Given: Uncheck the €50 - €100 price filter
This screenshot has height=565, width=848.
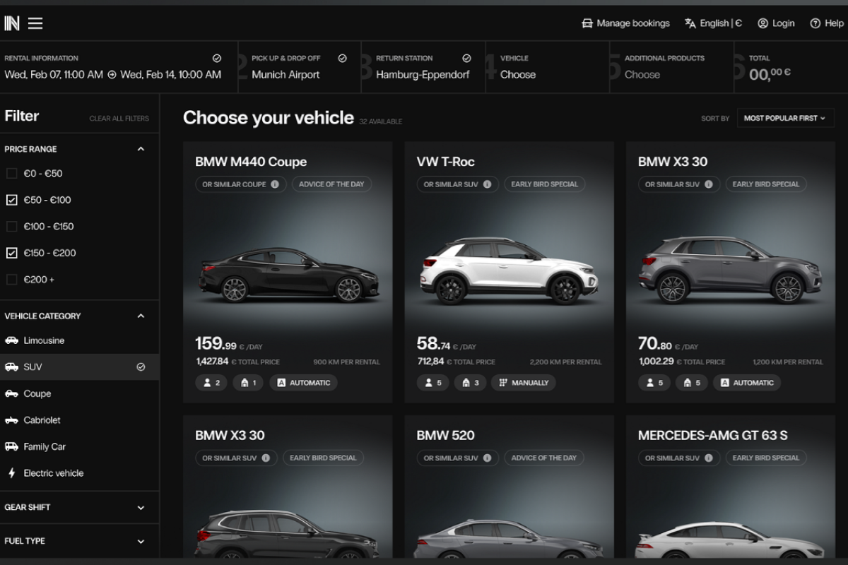Looking at the screenshot, I should [x=11, y=200].
